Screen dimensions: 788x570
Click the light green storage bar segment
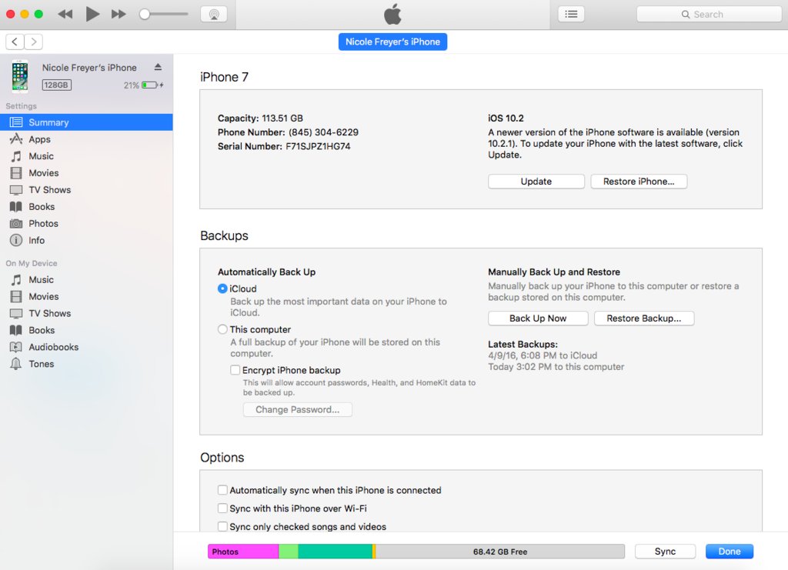(x=289, y=552)
